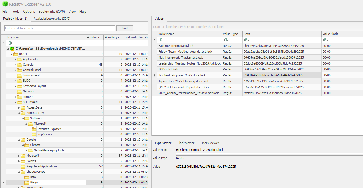Expand the Policies registry key

[19, 161]
